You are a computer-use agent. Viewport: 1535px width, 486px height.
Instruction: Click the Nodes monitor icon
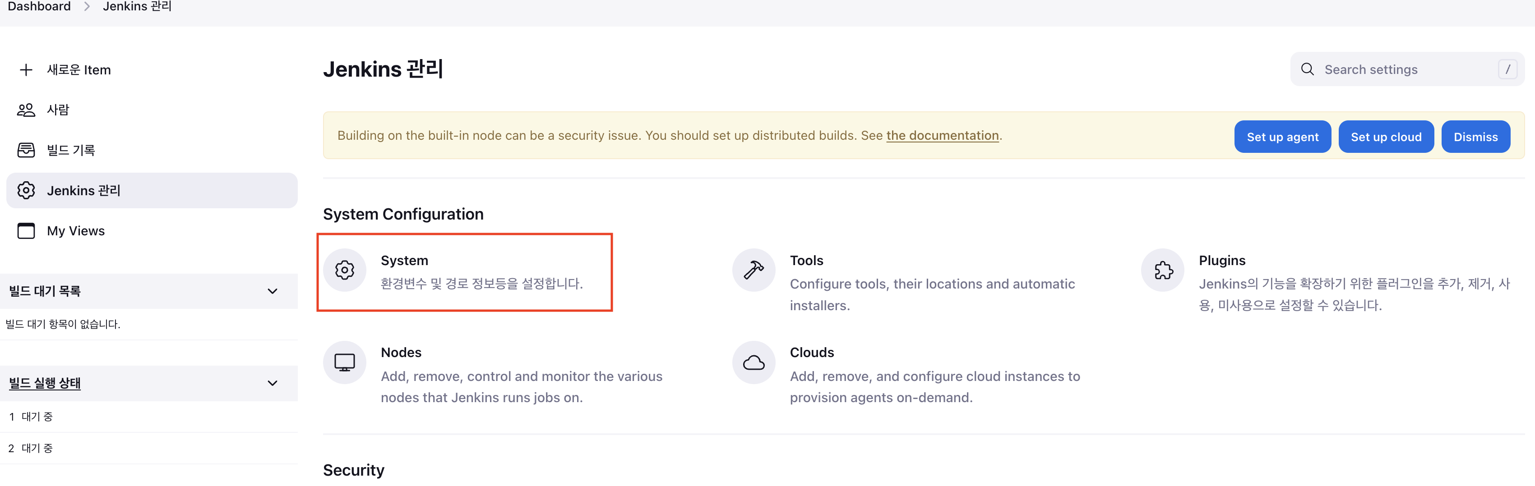[x=344, y=362]
